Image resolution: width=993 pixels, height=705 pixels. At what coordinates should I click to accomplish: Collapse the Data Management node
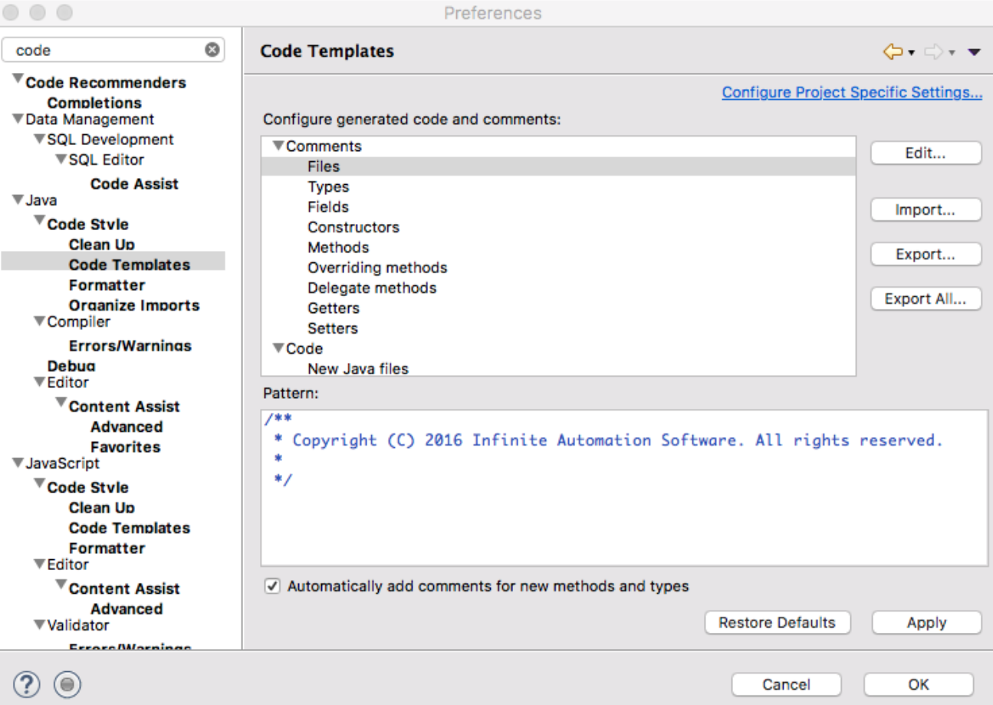[x=18, y=120]
